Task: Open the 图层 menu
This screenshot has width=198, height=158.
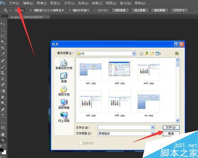Action: [x=55, y=3]
